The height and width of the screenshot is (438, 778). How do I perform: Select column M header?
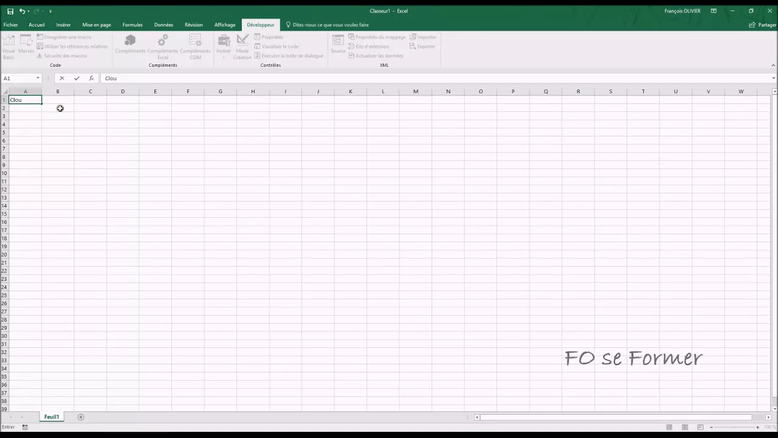[416, 92]
